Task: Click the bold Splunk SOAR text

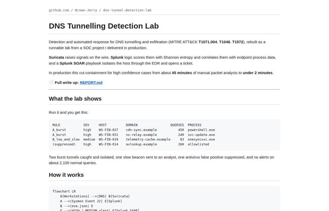Action: click(x=72, y=63)
